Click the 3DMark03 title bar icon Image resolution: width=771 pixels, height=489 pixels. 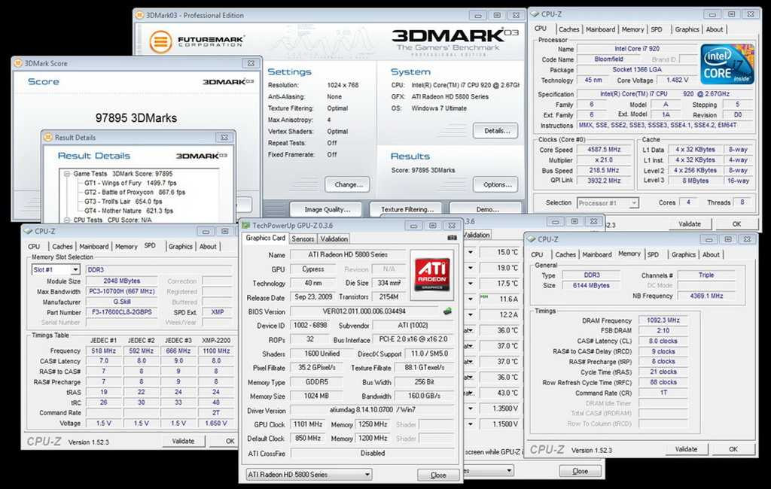pyautogui.click(x=139, y=15)
